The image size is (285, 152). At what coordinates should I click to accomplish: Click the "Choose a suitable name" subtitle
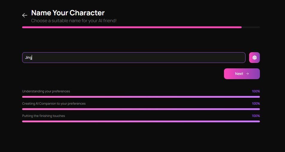74,21
